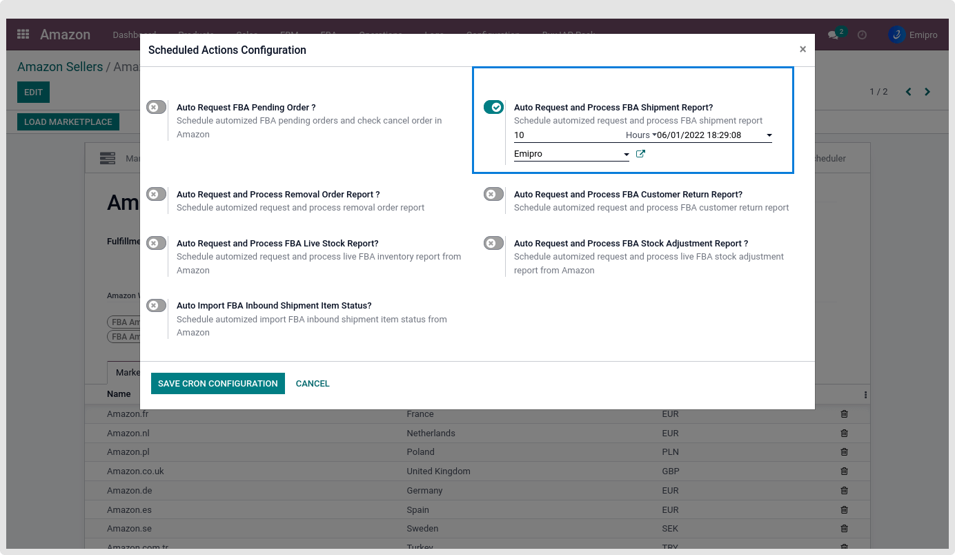Go to next record arrow
955x555 pixels.
pyautogui.click(x=927, y=92)
